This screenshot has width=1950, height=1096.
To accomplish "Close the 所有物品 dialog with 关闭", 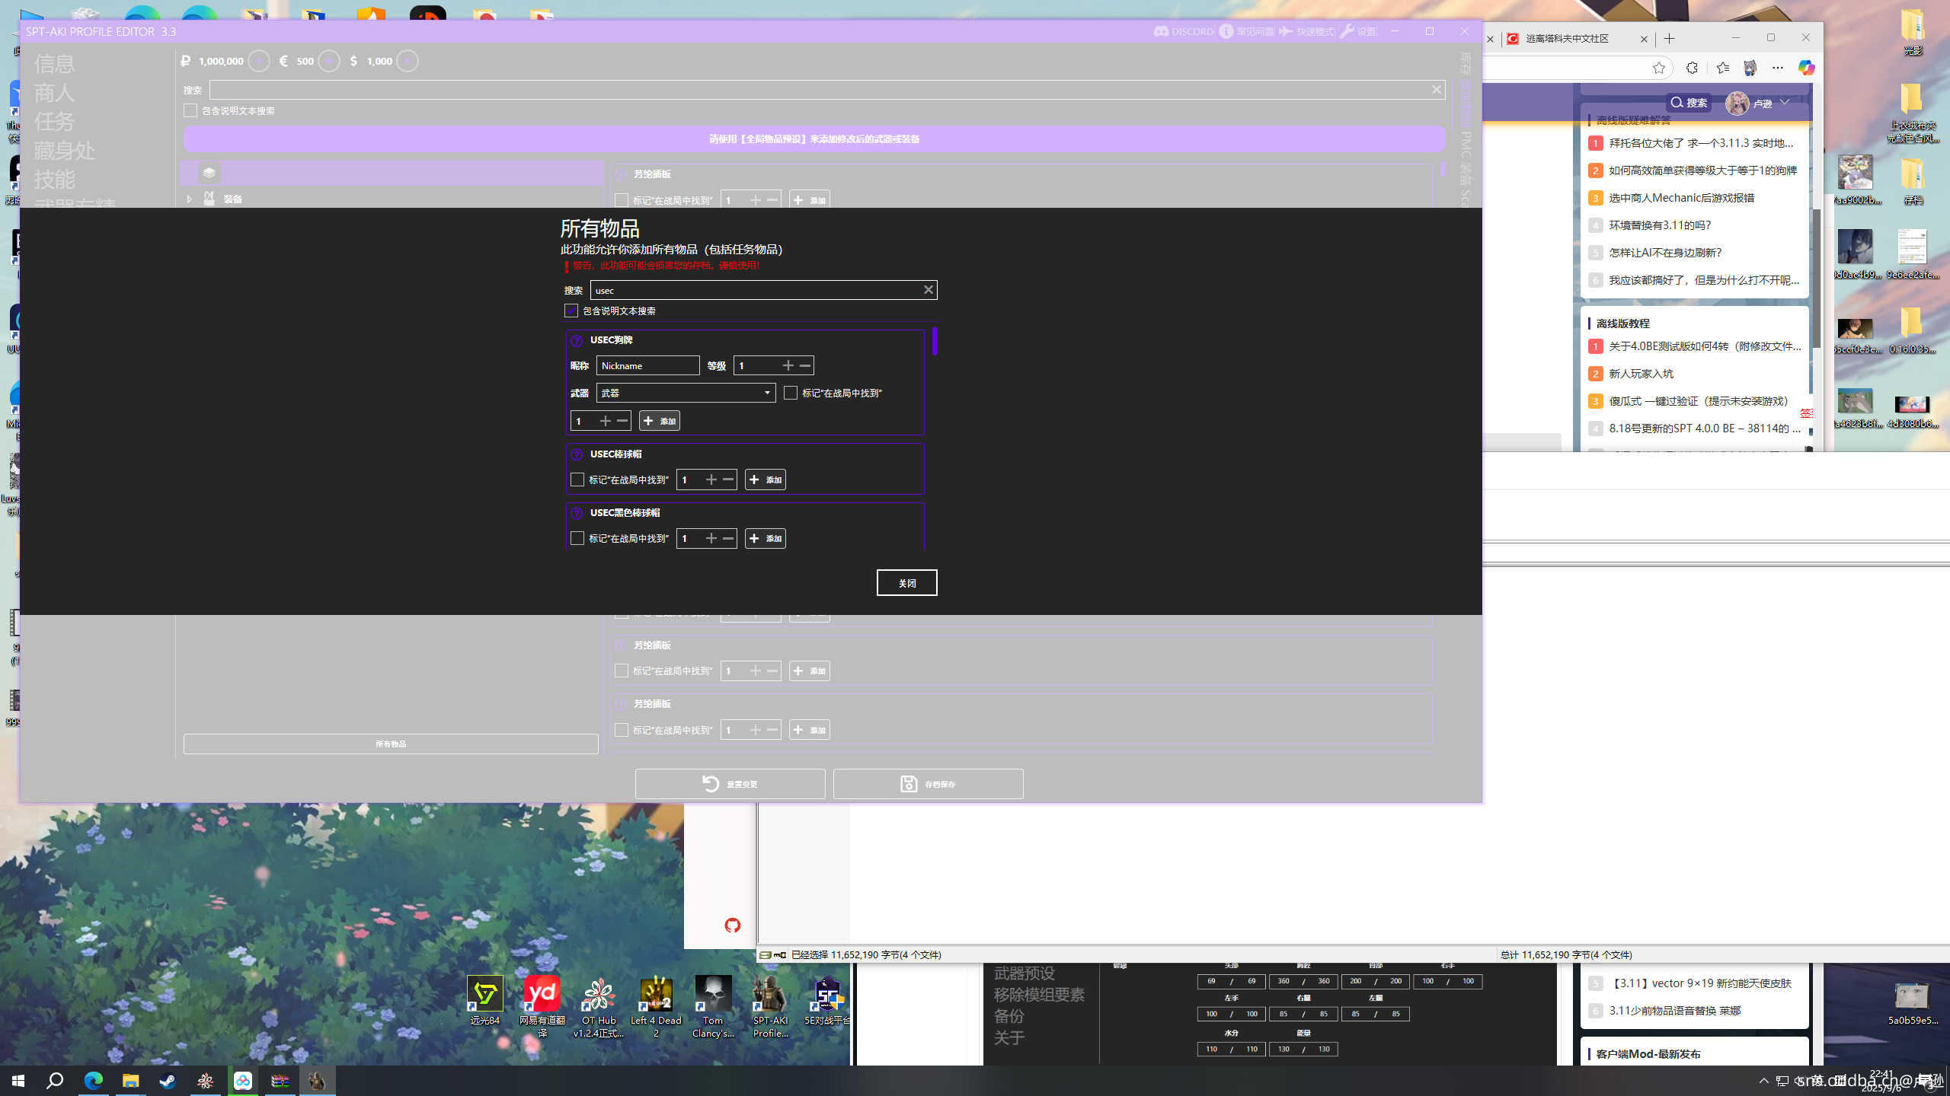I will point(906,583).
